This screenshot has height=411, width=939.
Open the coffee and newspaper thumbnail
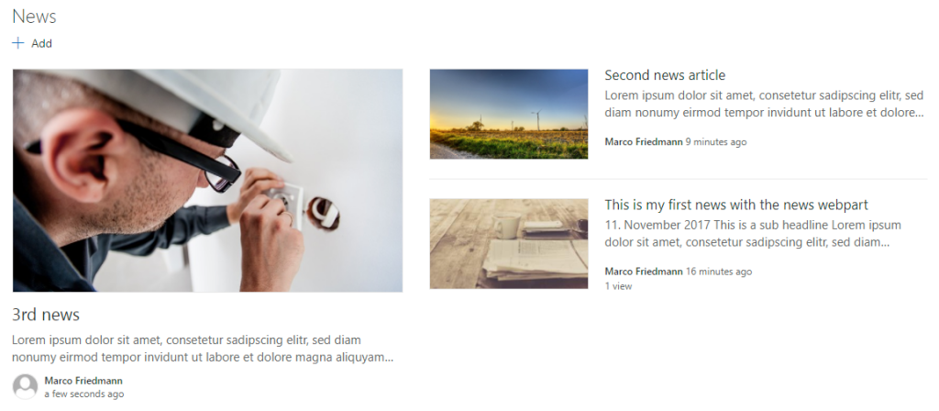click(x=508, y=244)
